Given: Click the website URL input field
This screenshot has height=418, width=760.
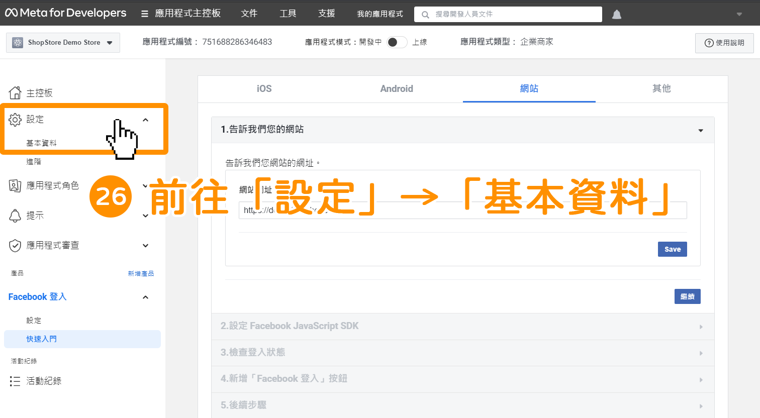Looking at the screenshot, I should click(462, 210).
